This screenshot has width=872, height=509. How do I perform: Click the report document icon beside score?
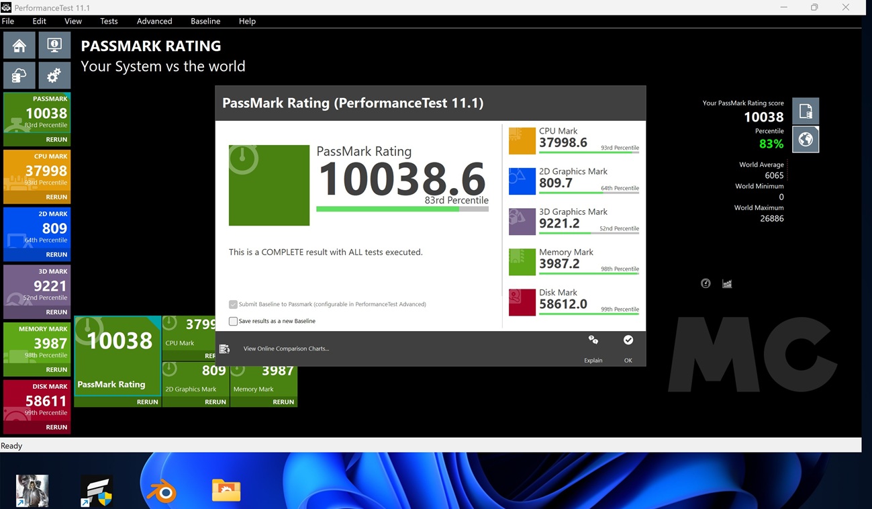point(806,111)
